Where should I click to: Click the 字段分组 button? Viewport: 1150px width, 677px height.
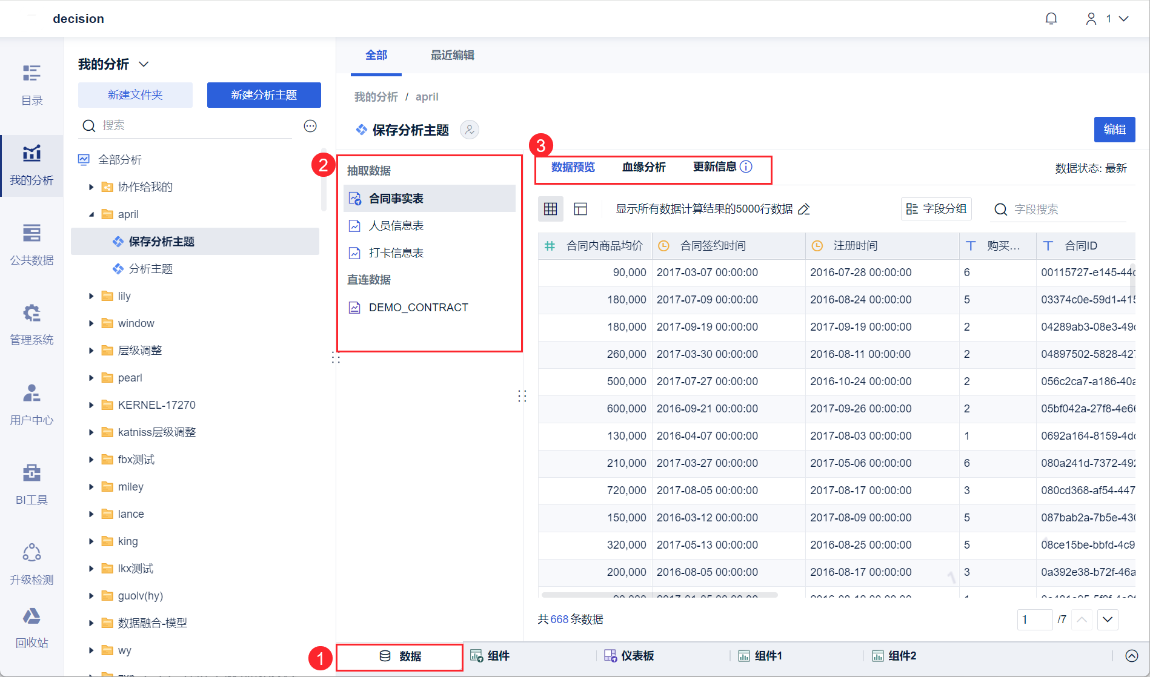click(937, 209)
